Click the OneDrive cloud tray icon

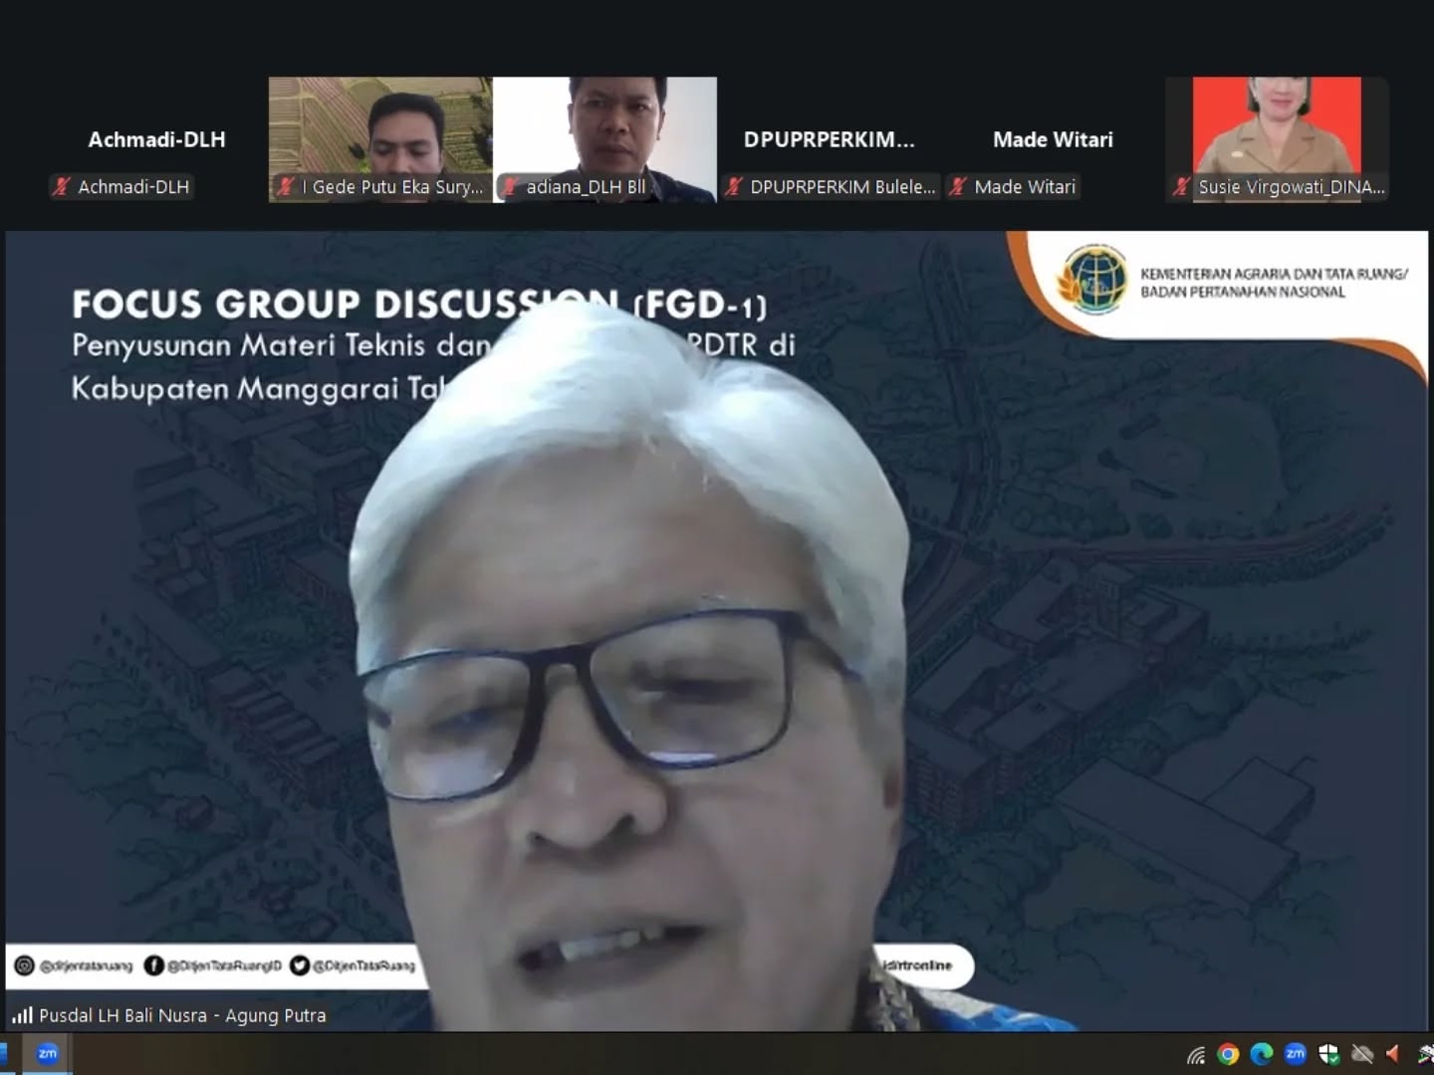click(1362, 1054)
